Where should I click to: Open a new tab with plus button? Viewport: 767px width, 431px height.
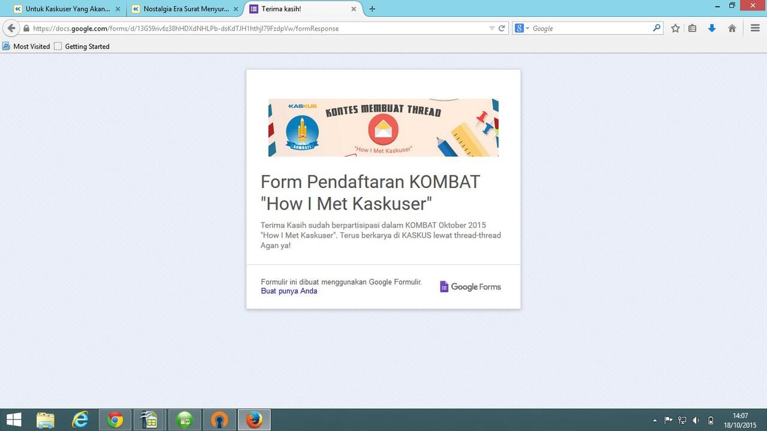click(x=372, y=9)
